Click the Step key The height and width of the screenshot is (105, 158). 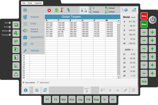click(x=96, y=100)
